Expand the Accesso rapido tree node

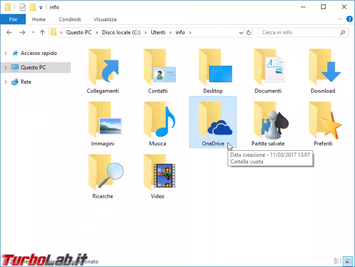(5, 53)
